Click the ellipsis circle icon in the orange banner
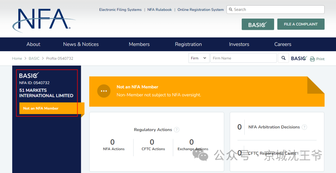This screenshot has width=336, height=173. coord(104,91)
